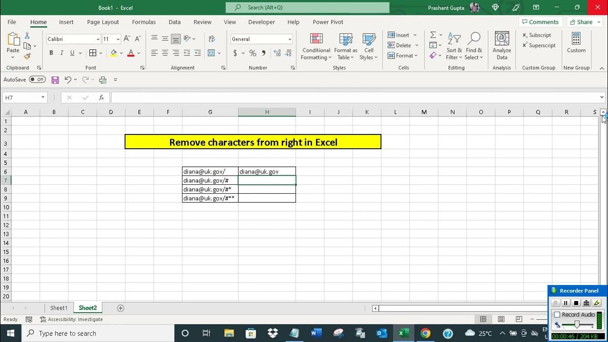The width and height of the screenshot is (608, 342).
Task: Expand the formula bar
Action: 602,97
